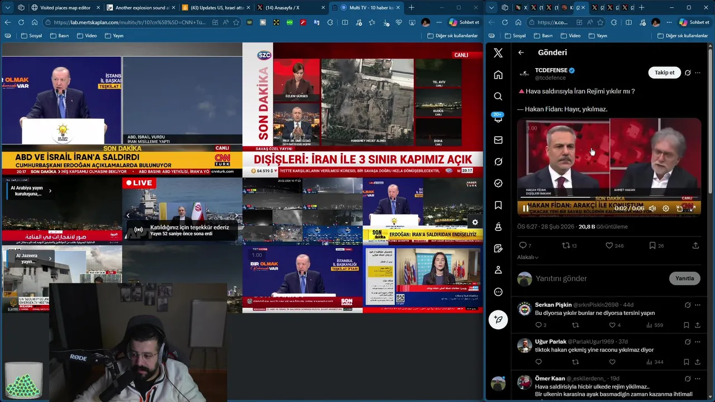Like Serkan Pişkin's reply with 4 likes
The width and height of the screenshot is (715, 402).
point(612,325)
